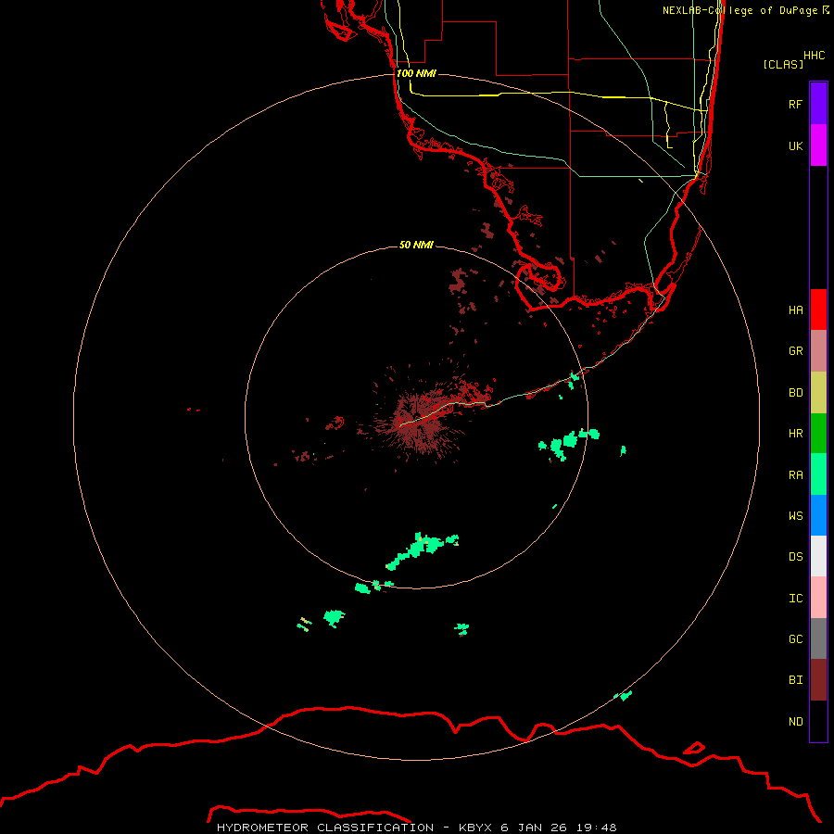Click the rain cell cluster east of radar
834x834 pixels.
coord(568,443)
